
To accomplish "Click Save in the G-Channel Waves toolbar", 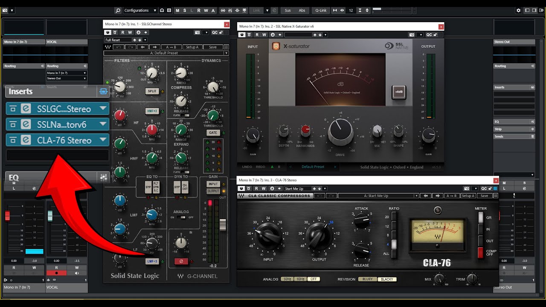I will point(213,47).
